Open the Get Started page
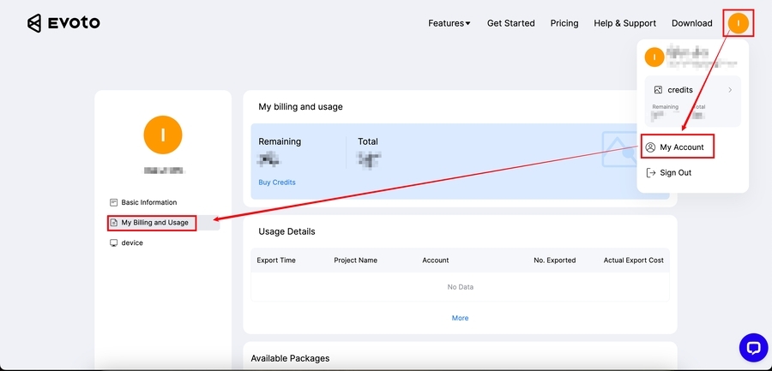Image resolution: width=772 pixels, height=371 pixels. [x=510, y=23]
